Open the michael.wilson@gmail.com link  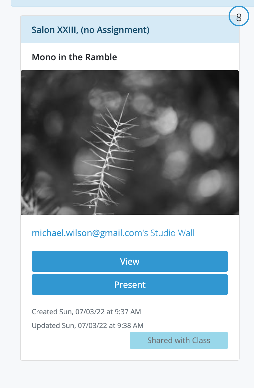point(87,233)
